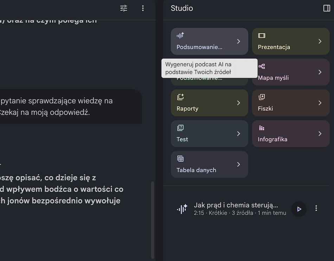Viewport: 334px width, 261px height.
Task: Click the Raporty report icon
Action: coord(180,97)
